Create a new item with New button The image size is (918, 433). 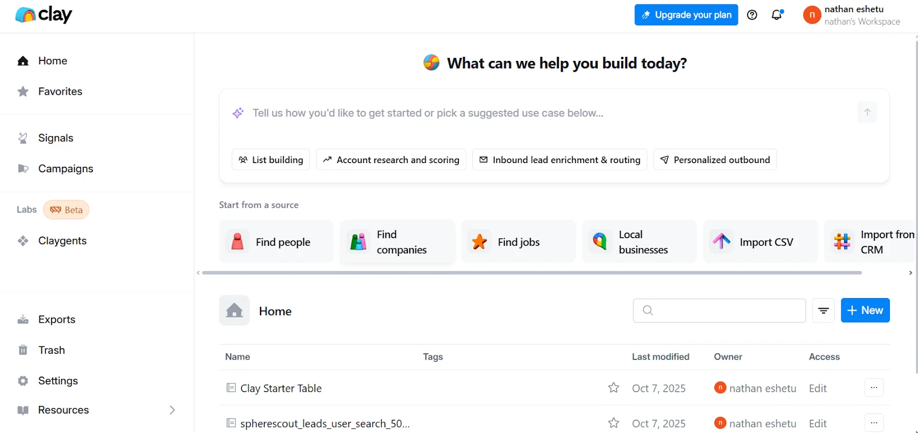coord(865,311)
